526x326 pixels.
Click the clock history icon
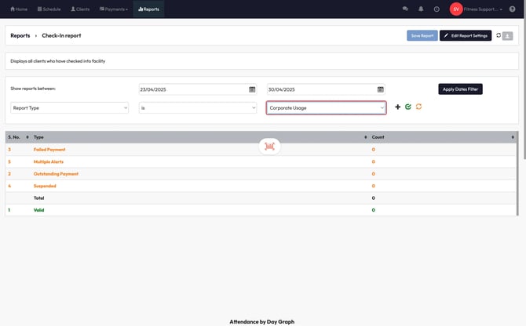pyautogui.click(x=437, y=9)
